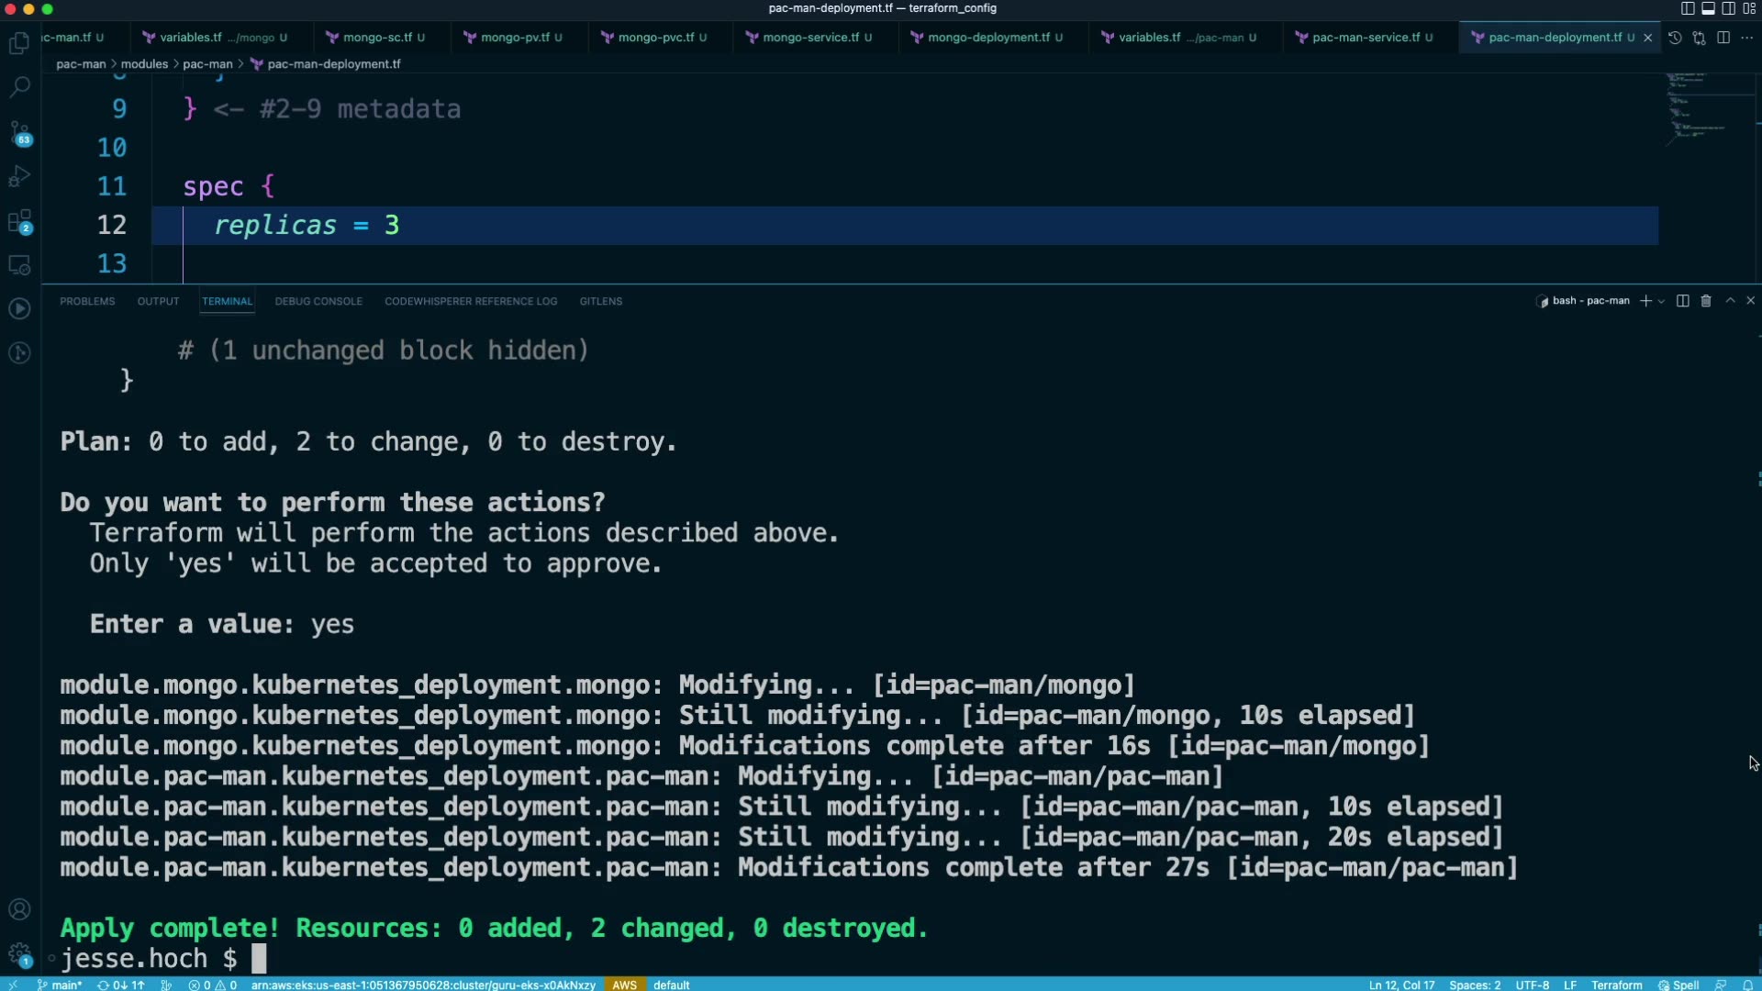The height and width of the screenshot is (991, 1762).
Task: Kill terminal with trash icon
Action: tap(1706, 301)
